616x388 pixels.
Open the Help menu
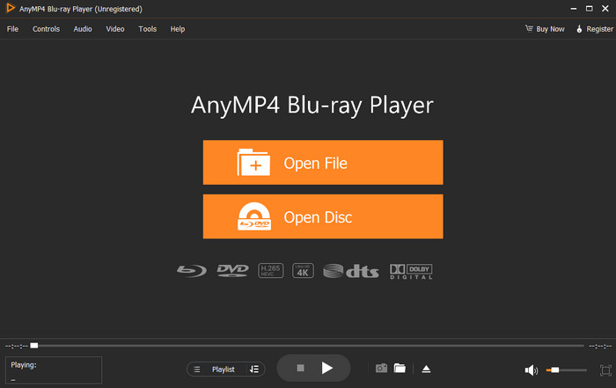177,29
